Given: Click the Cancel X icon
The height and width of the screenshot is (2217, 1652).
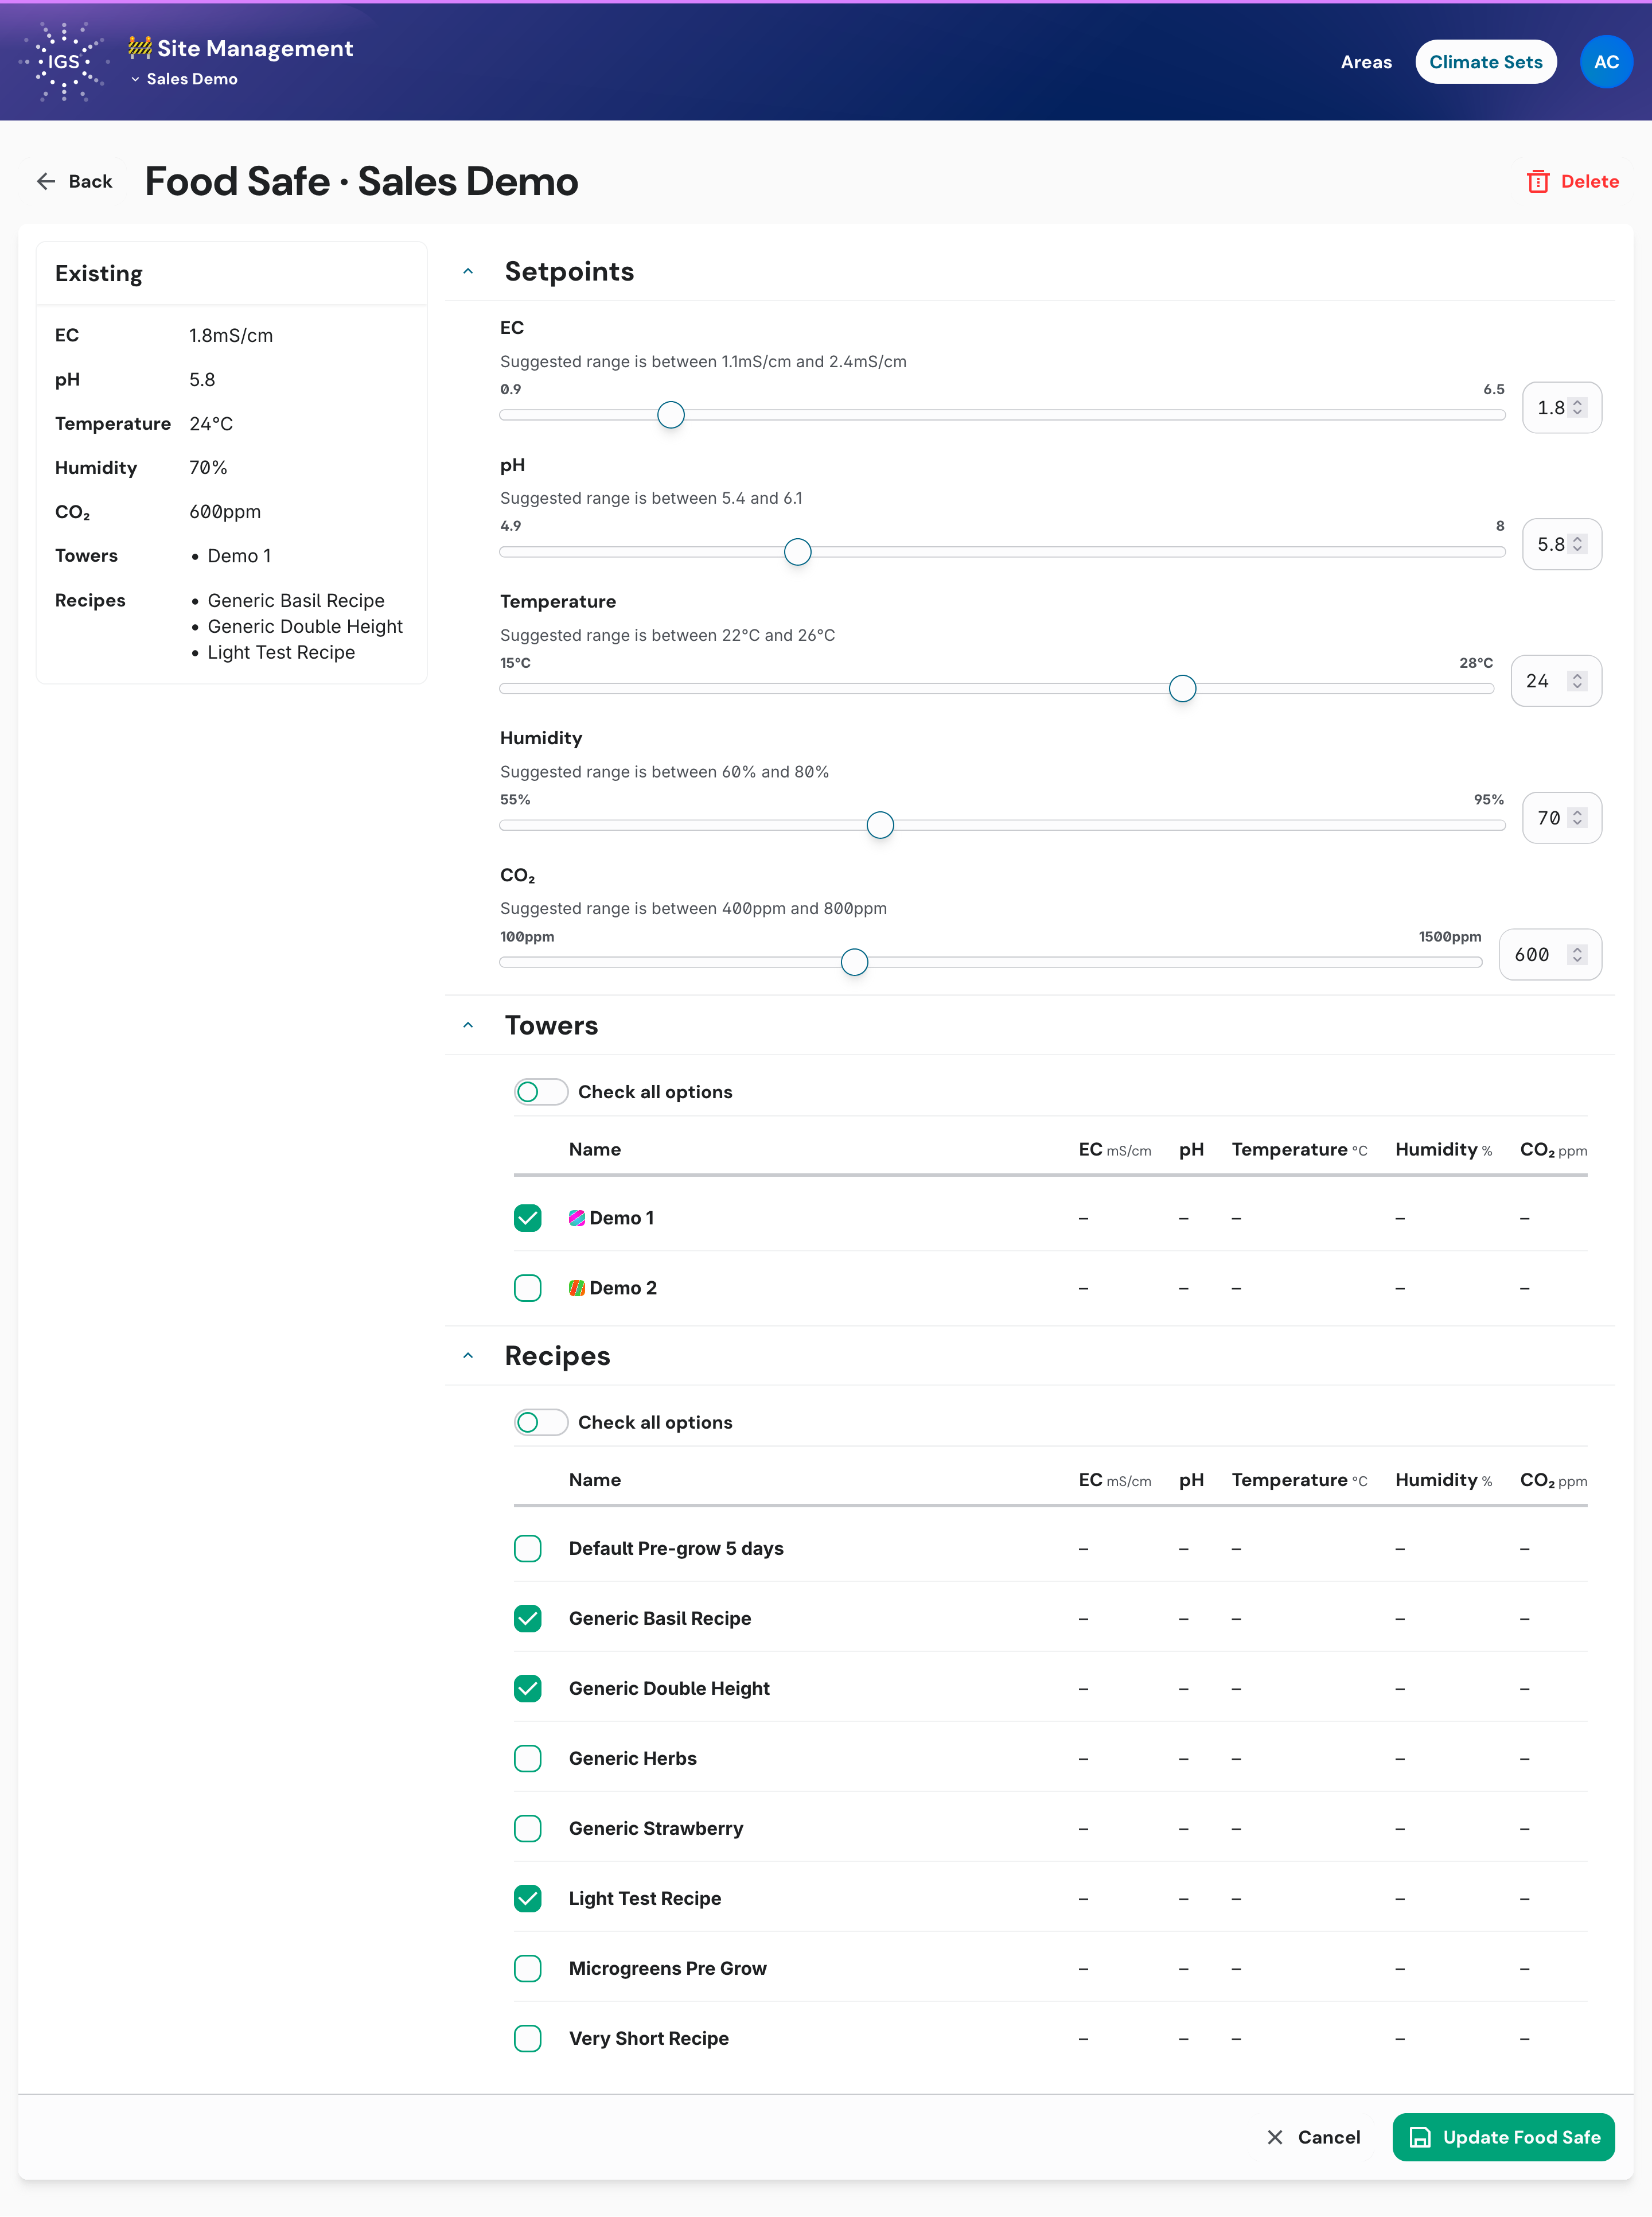Looking at the screenshot, I should pyautogui.click(x=1275, y=2137).
